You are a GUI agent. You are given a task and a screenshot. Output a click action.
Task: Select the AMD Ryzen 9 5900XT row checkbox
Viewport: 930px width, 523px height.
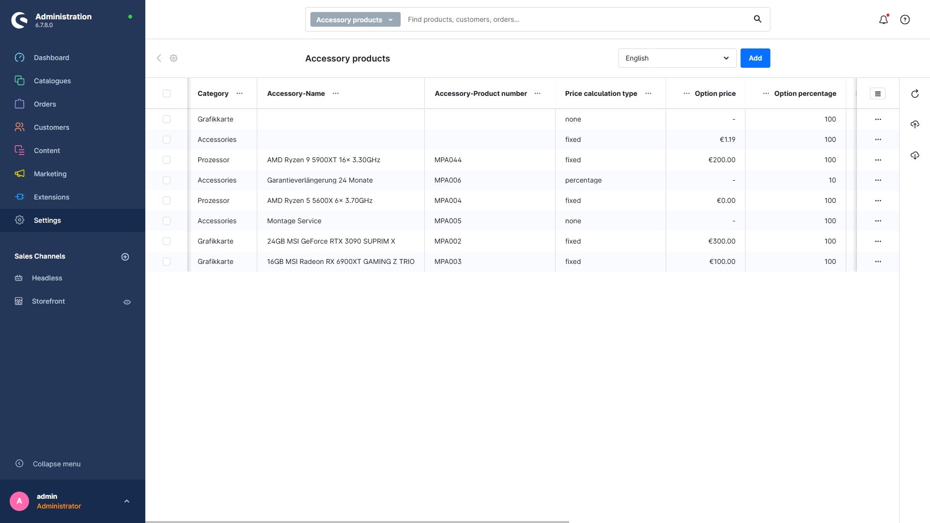[x=167, y=160]
